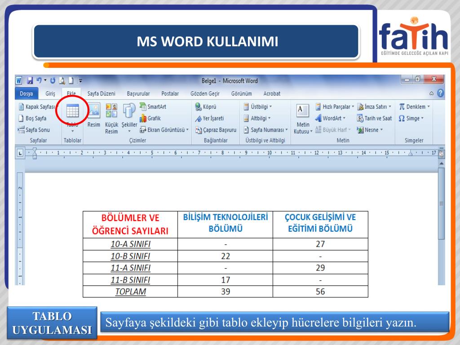
Task: Open the Hızlı Parçalar quick parts dropdown
Action: 334,106
